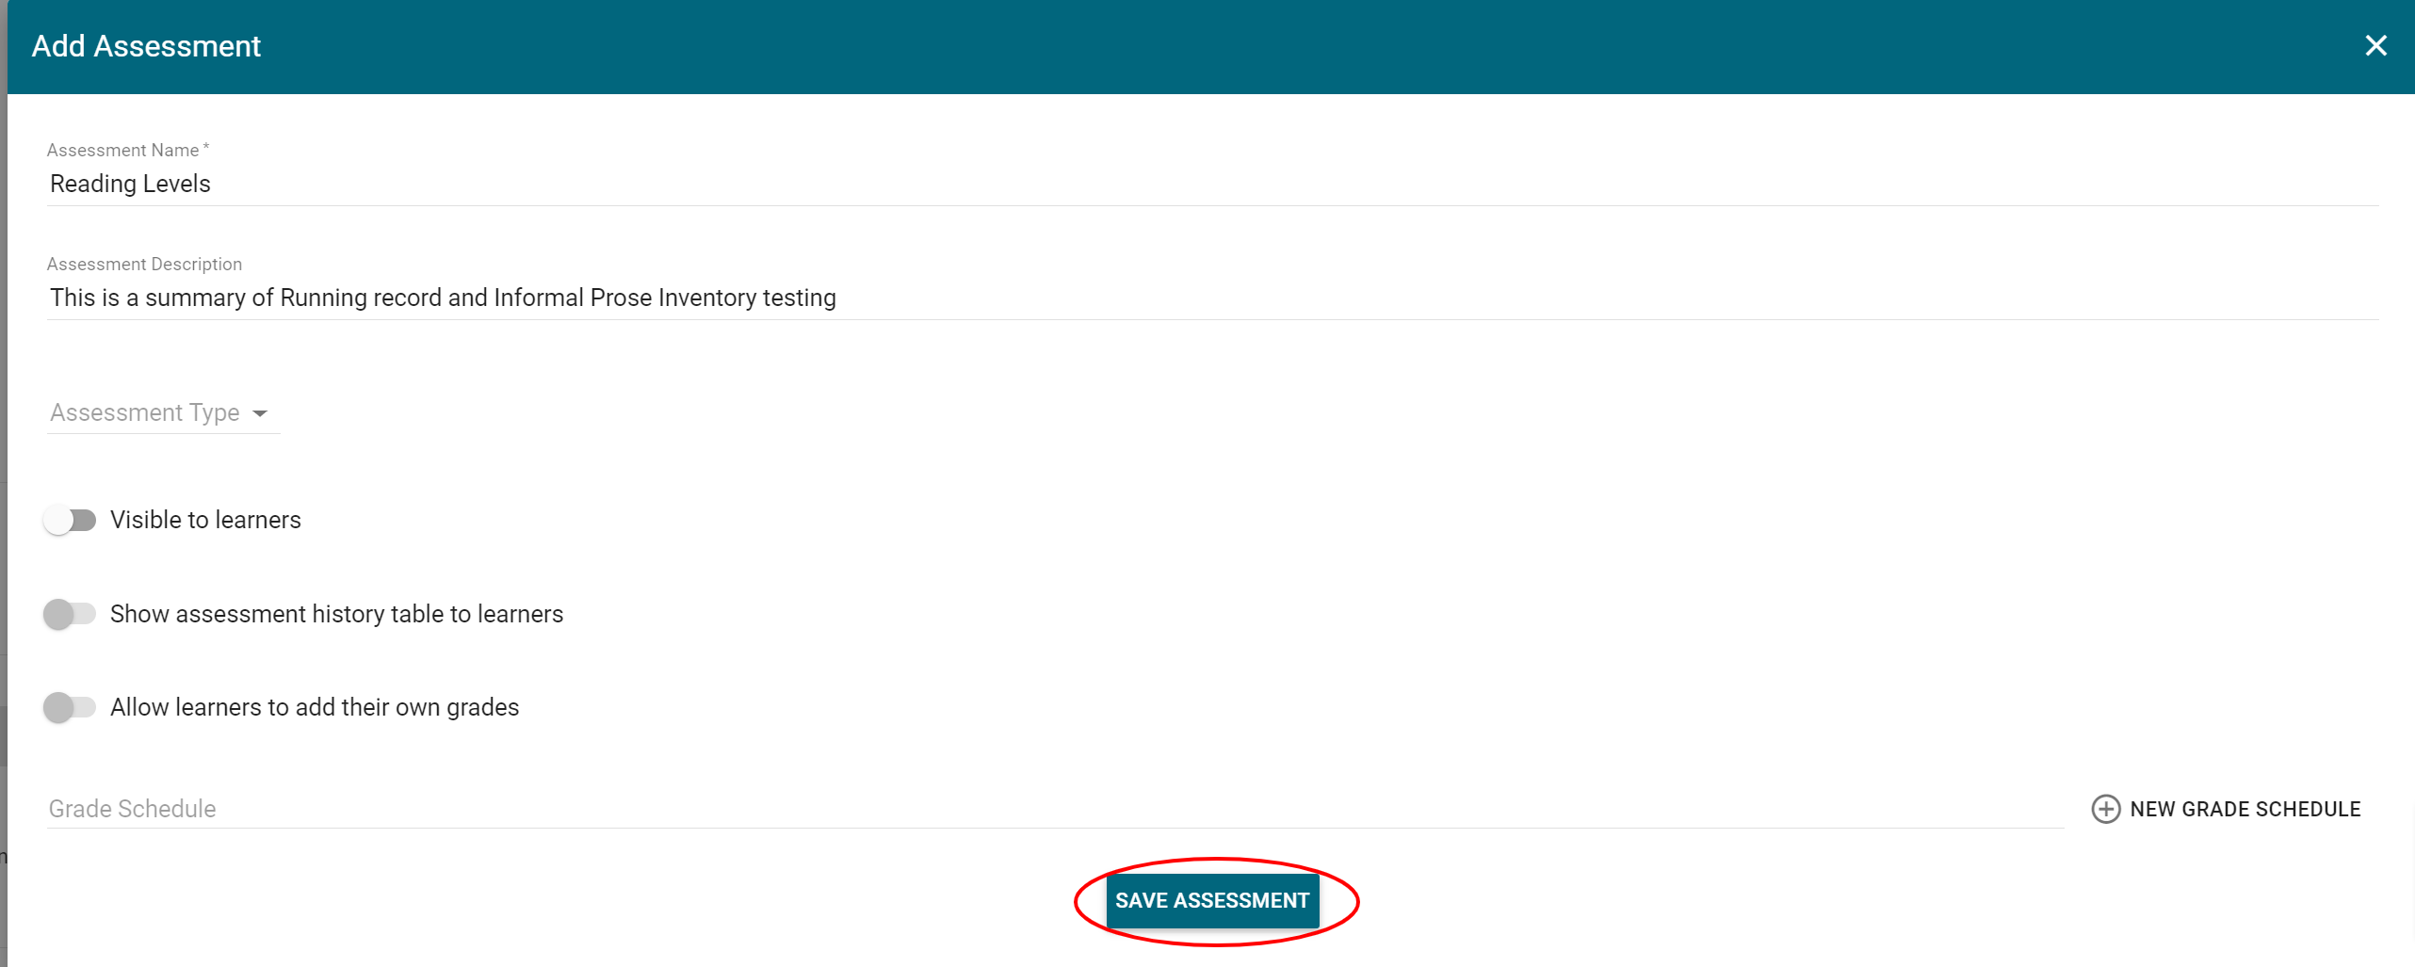Open the Assessment Type selector
Screen dimensions: 2415x967
145,413
